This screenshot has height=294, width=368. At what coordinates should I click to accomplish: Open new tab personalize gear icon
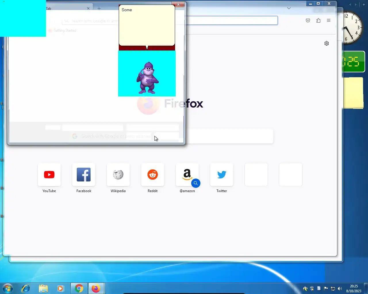[327, 43]
